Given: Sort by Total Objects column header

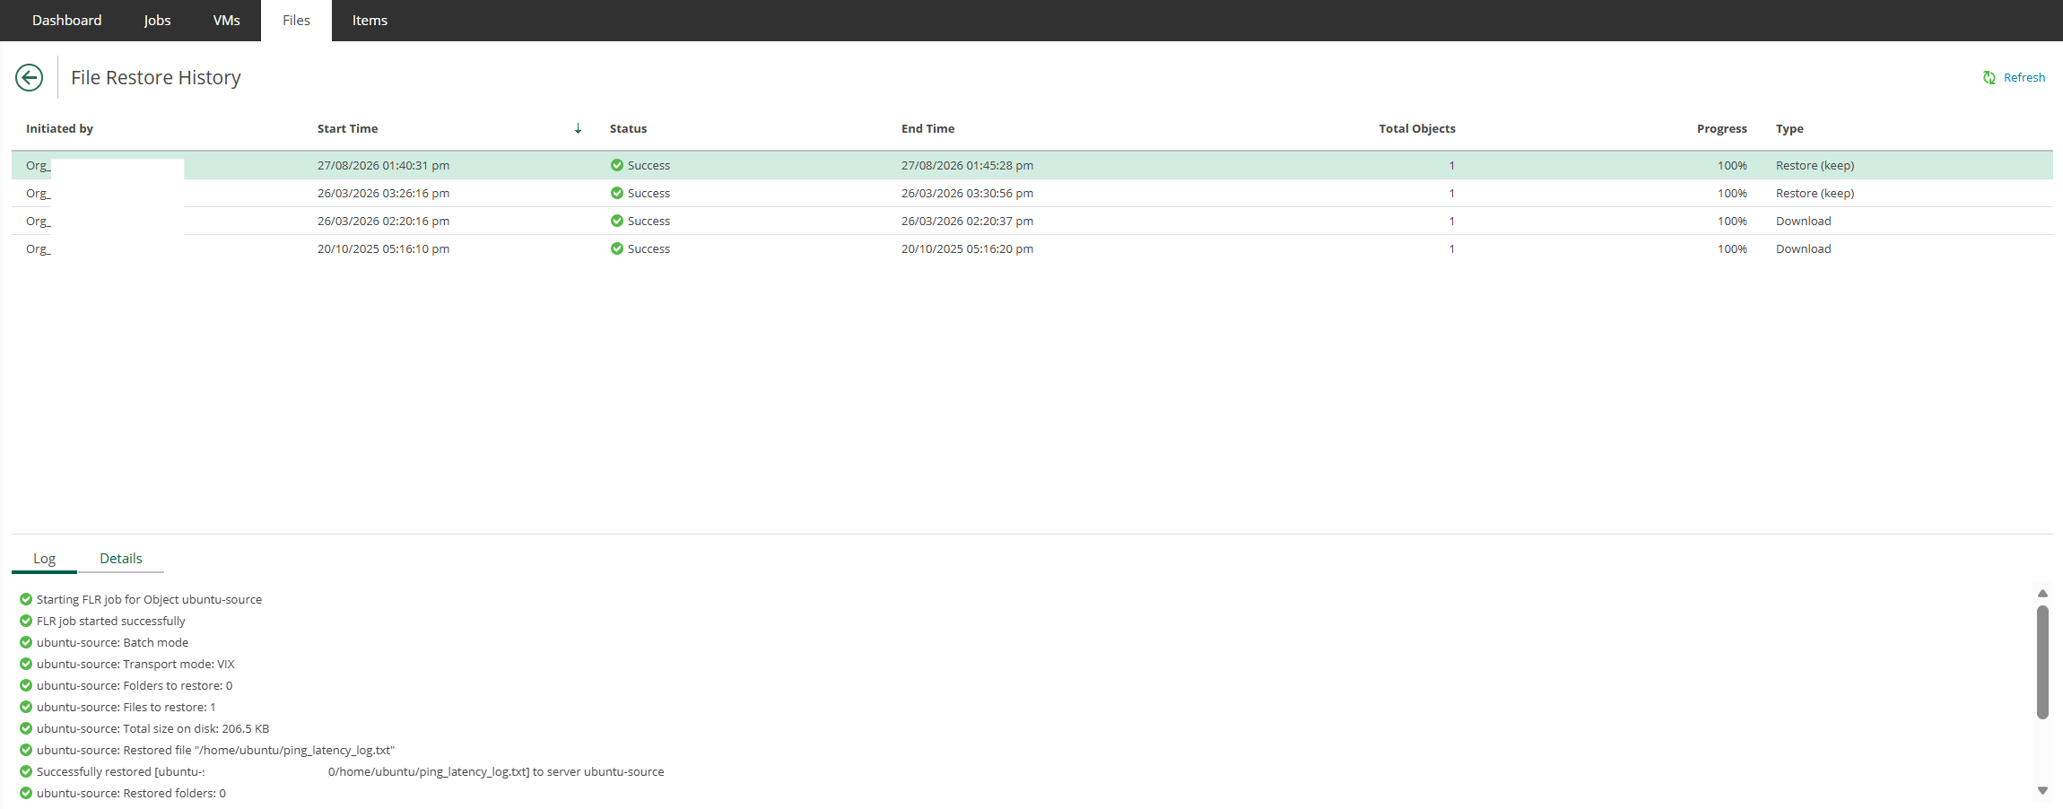Looking at the screenshot, I should click(1417, 128).
